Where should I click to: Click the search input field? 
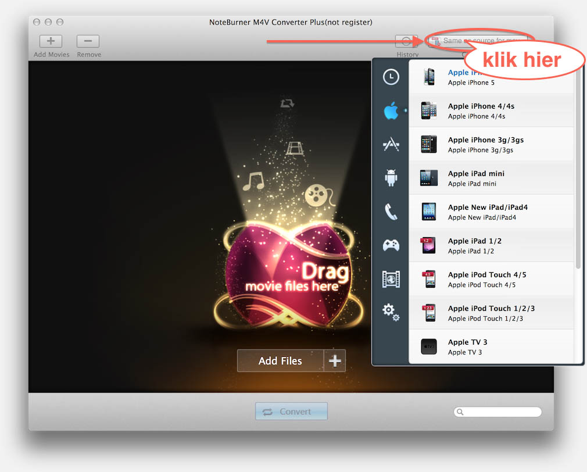(x=497, y=412)
